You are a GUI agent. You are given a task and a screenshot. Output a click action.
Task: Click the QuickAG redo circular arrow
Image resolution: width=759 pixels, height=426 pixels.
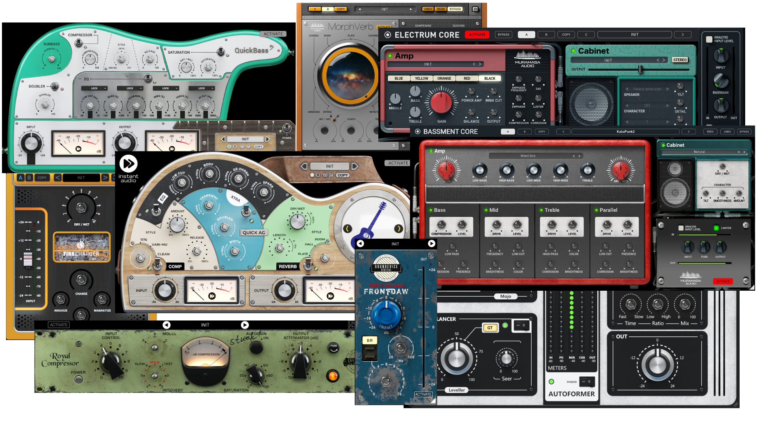(331, 175)
